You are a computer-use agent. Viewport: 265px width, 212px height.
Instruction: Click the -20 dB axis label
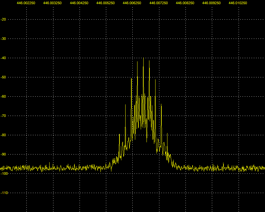3,19
